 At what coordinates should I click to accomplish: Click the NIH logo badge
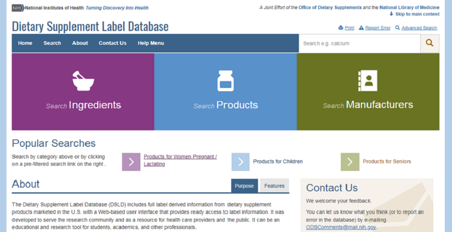click(18, 8)
